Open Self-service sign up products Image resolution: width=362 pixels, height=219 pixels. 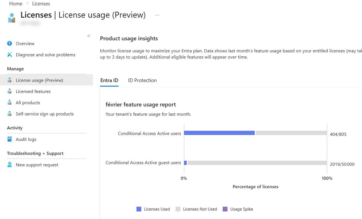[45, 114]
